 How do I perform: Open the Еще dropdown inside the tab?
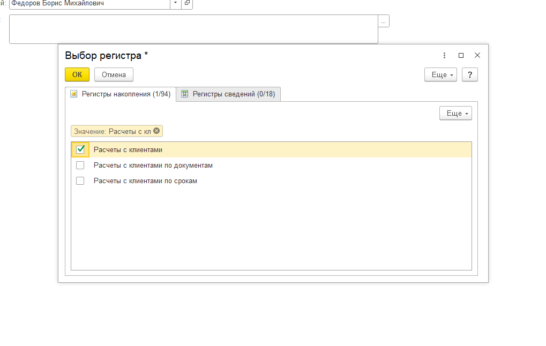[455, 113]
